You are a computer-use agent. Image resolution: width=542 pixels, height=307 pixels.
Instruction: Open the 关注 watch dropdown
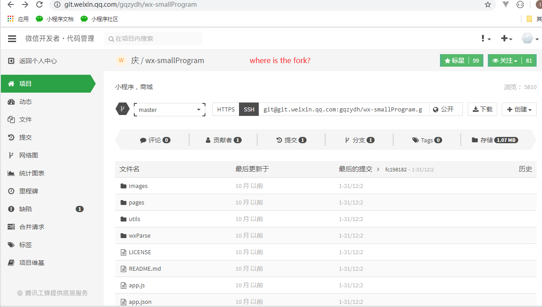point(504,60)
